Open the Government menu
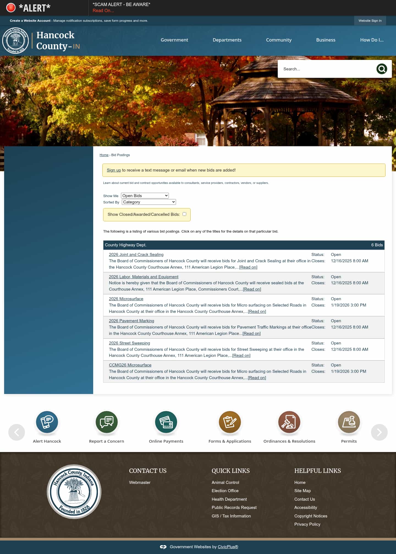 tap(174, 40)
